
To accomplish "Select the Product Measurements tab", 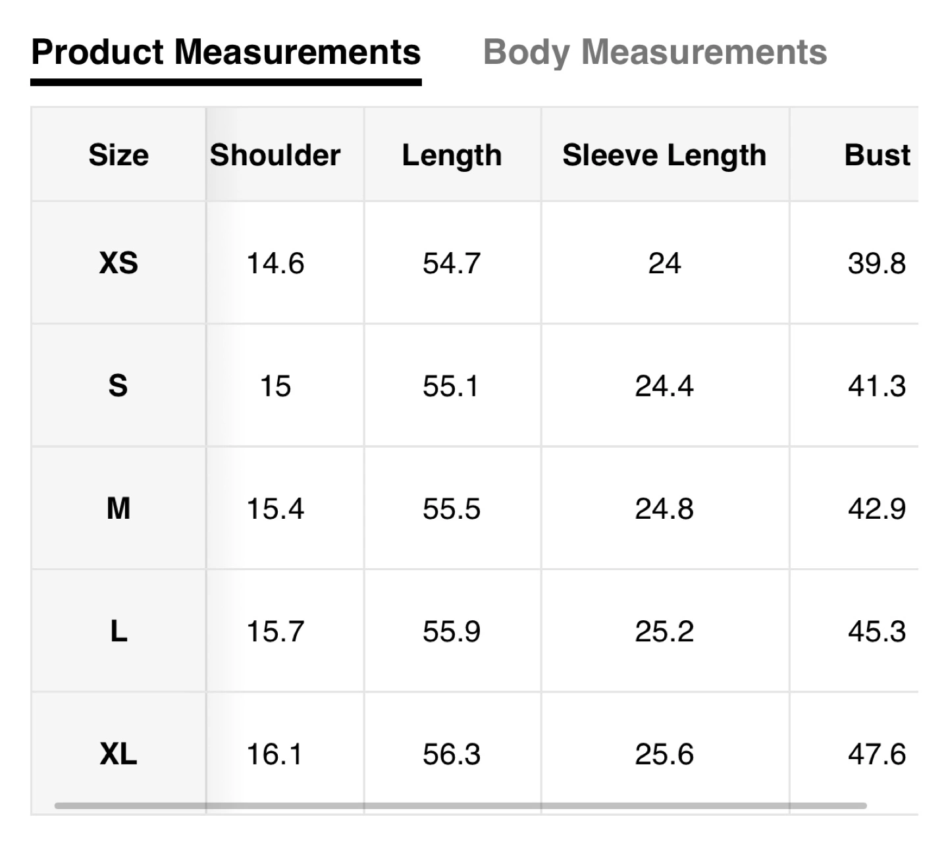I will [x=226, y=53].
